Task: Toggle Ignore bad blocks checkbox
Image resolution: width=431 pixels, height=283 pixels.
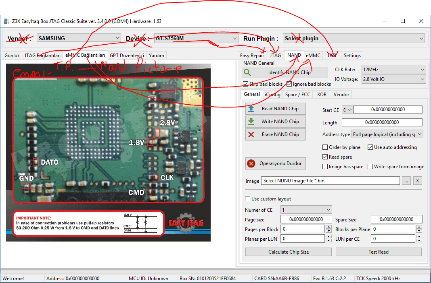Action: pyautogui.click(x=289, y=84)
